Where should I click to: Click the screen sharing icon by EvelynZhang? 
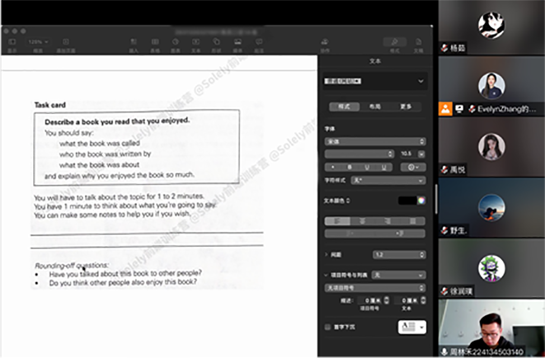pos(459,109)
